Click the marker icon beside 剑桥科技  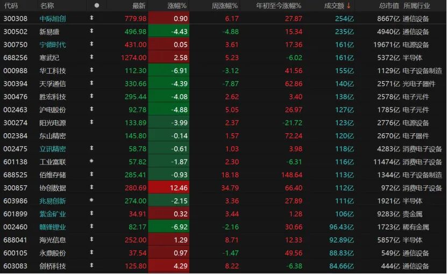[91, 265]
